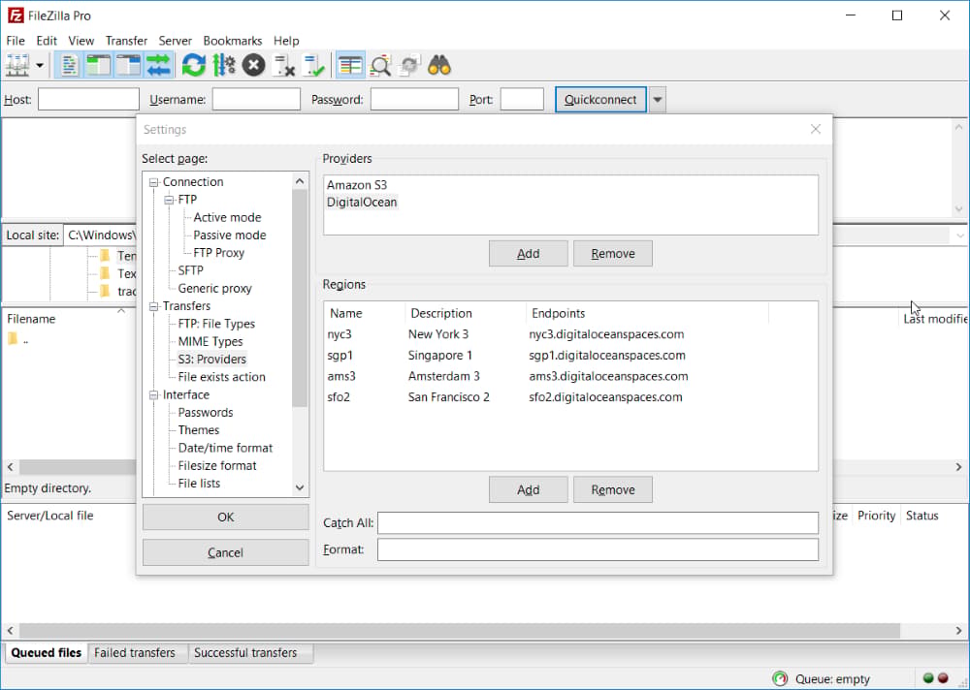
Task: Select the ams3 Amsterdam region row
Action: (x=570, y=377)
